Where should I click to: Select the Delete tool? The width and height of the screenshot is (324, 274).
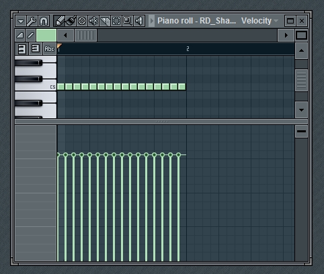pos(82,21)
